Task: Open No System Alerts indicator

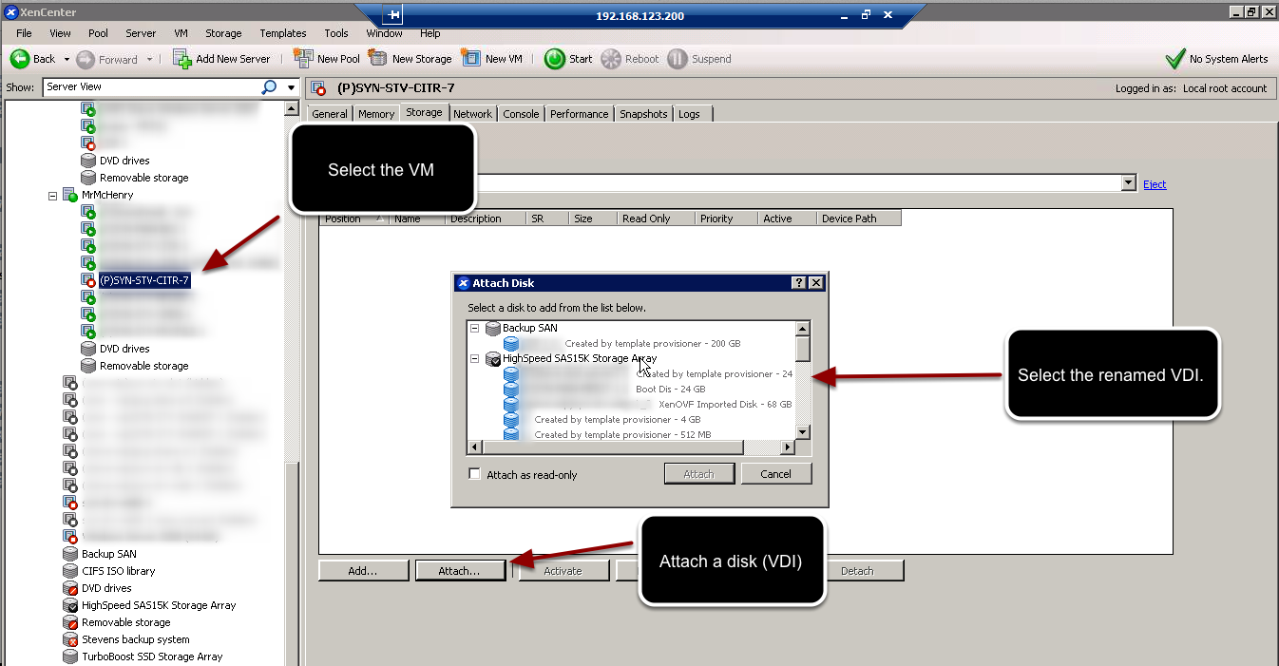Action: (x=1216, y=59)
